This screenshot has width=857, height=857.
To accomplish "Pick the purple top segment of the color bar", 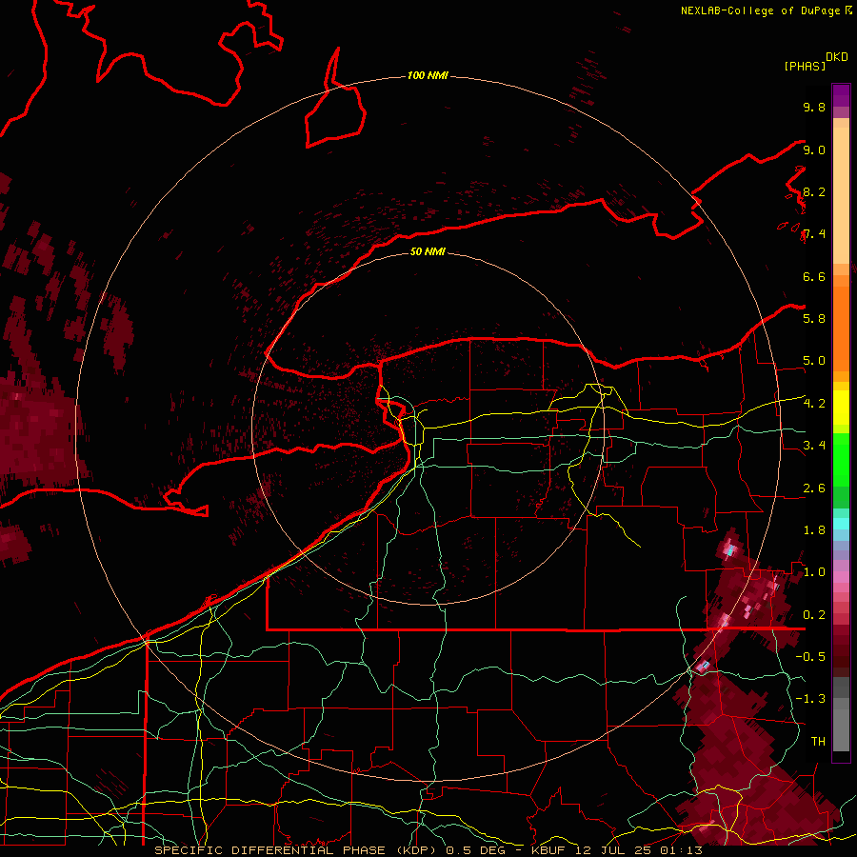I will pyautogui.click(x=841, y=95).
